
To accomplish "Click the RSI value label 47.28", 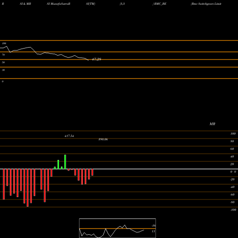I will [x=97, y=59].
